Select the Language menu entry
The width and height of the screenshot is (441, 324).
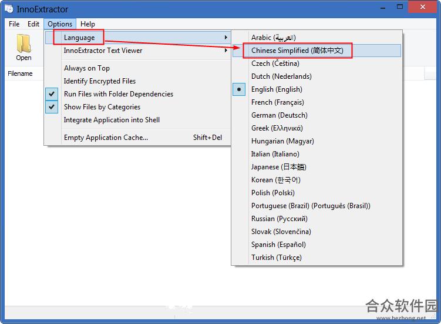coord(138,38)
